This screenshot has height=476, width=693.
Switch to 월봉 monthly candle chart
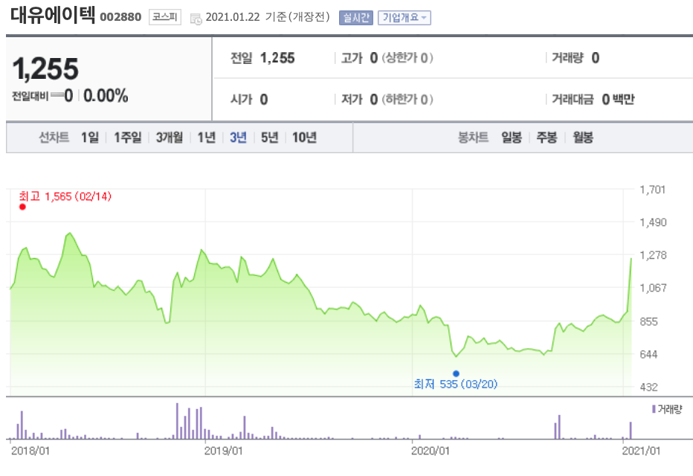[583, 138]
